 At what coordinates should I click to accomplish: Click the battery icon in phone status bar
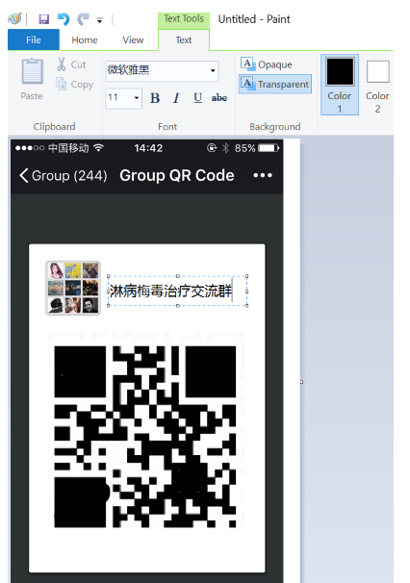click(269, 148)
